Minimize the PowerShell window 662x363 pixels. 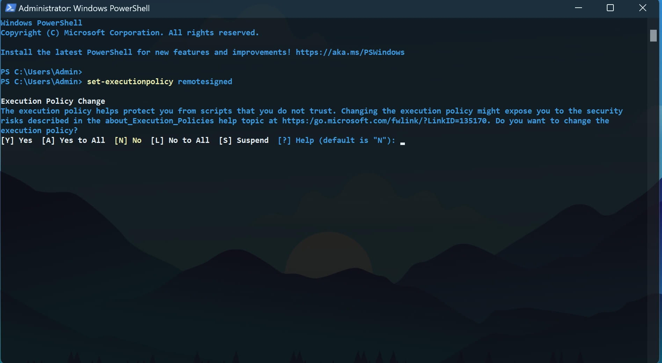pos(578,8)
